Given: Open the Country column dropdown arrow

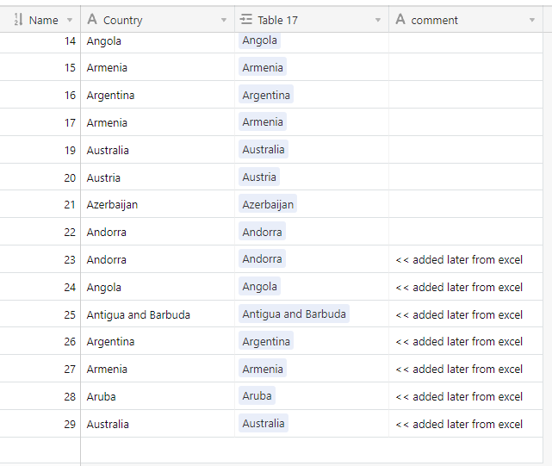Looking at the screenshot, I should [x=224, y=20].
